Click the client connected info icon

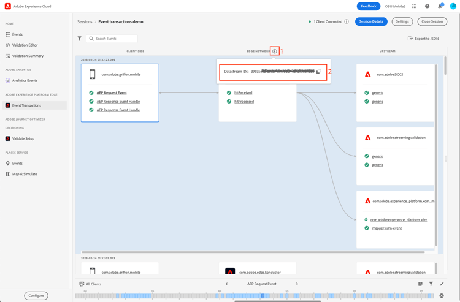click(347, 21)
